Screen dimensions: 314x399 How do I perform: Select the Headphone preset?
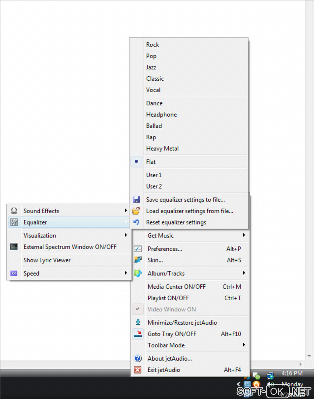[189, 114]
